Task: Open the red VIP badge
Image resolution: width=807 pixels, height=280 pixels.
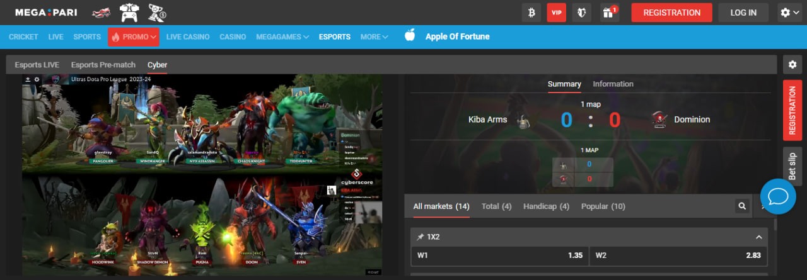Action: (557, 13)
